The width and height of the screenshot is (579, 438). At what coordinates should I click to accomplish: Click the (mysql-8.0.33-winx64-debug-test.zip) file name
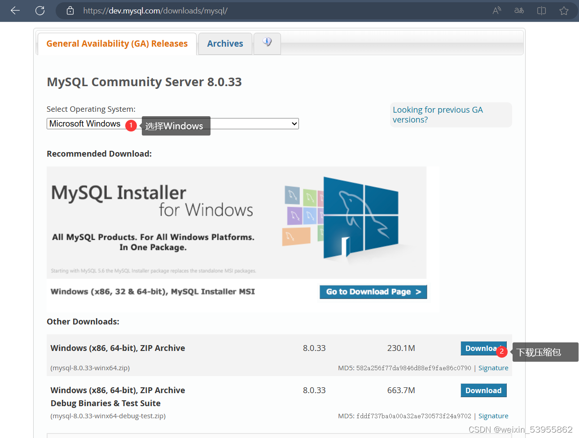[x=108, y=416]
